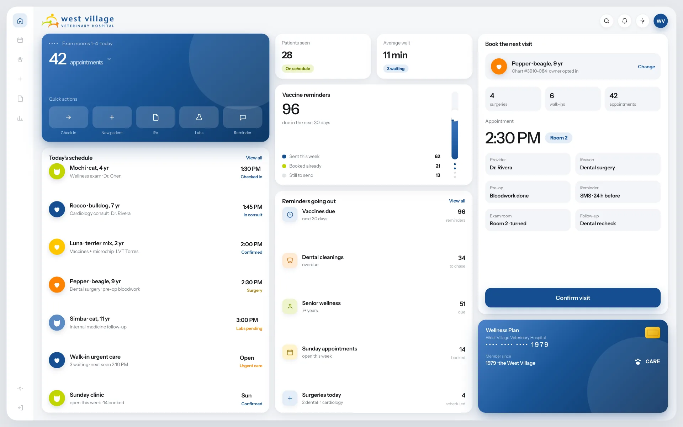Open settings icon at sidebar bottom
The image size is (683, 427).
[x=20, y=388]
